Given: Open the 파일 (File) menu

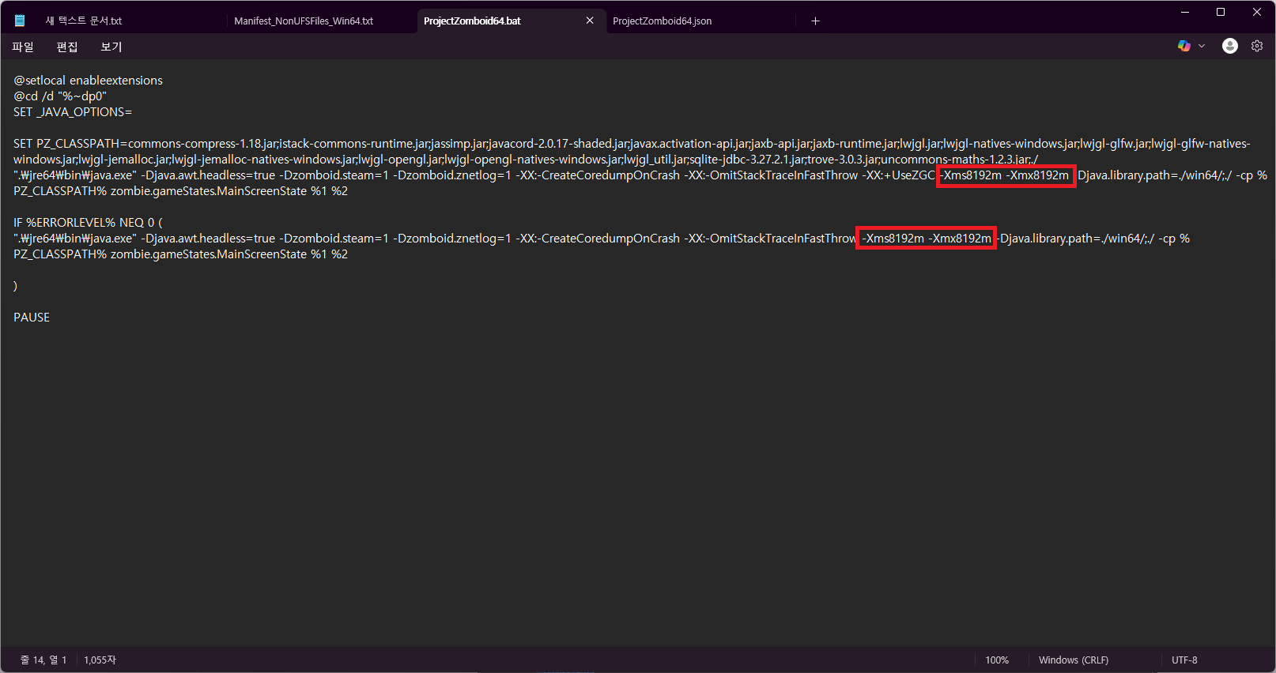Looking at the screenshot, I should [x=23, y=47].
